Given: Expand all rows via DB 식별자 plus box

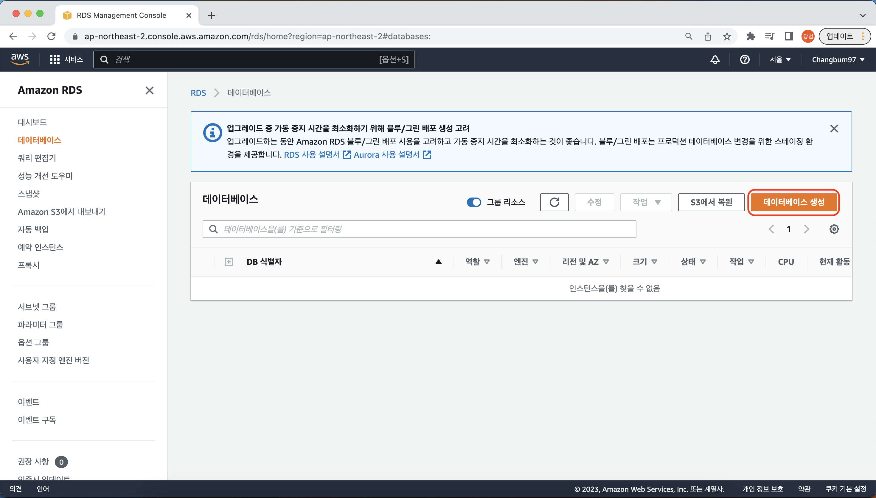Looking at the screenshot, I should (229, 262).
